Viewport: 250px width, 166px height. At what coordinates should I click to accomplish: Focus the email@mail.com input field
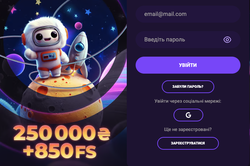188,14
